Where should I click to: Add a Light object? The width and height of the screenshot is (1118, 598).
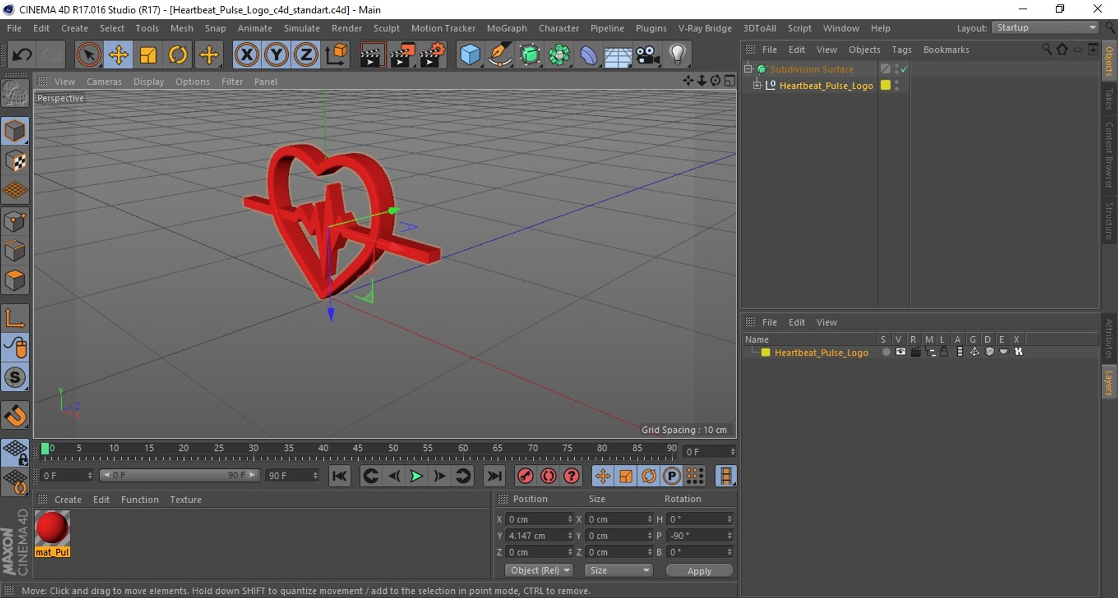pos(677,55)
